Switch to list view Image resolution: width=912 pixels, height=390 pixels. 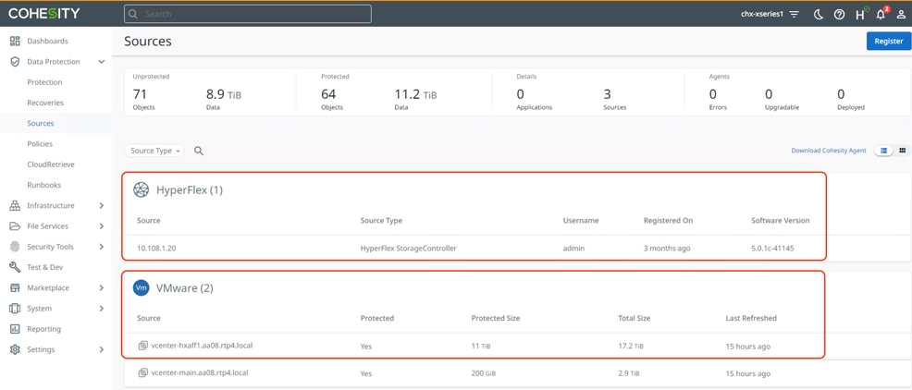(x=884, y=151)
